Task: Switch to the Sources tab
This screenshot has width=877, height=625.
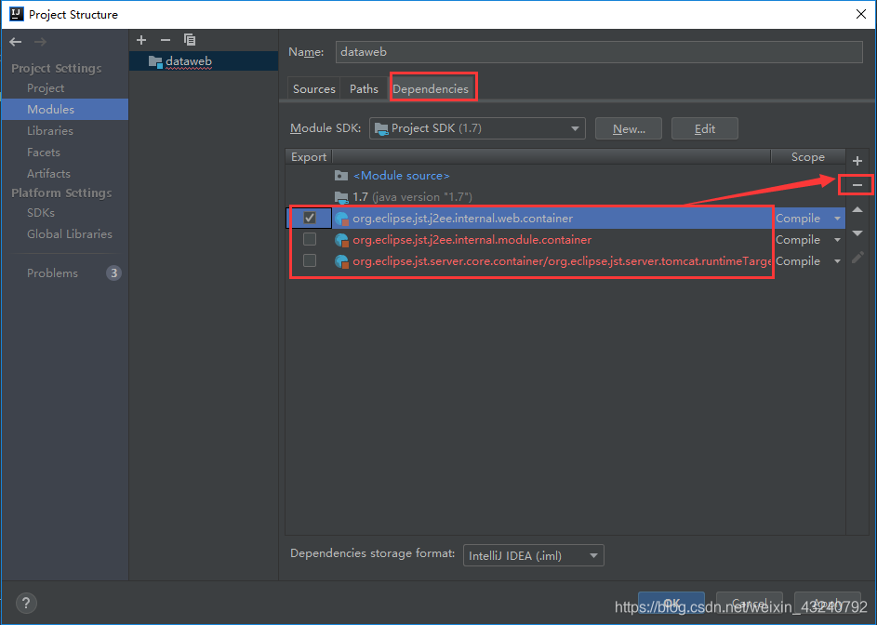Action: pos(313,89)
